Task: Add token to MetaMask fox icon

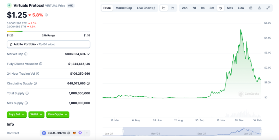Action: coord(74,133)
